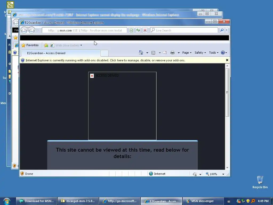Image resolution: width=273 pixels, height=205 pixels.
Task: Click the status bar shield icon beside Done
Action: (22, 174)
